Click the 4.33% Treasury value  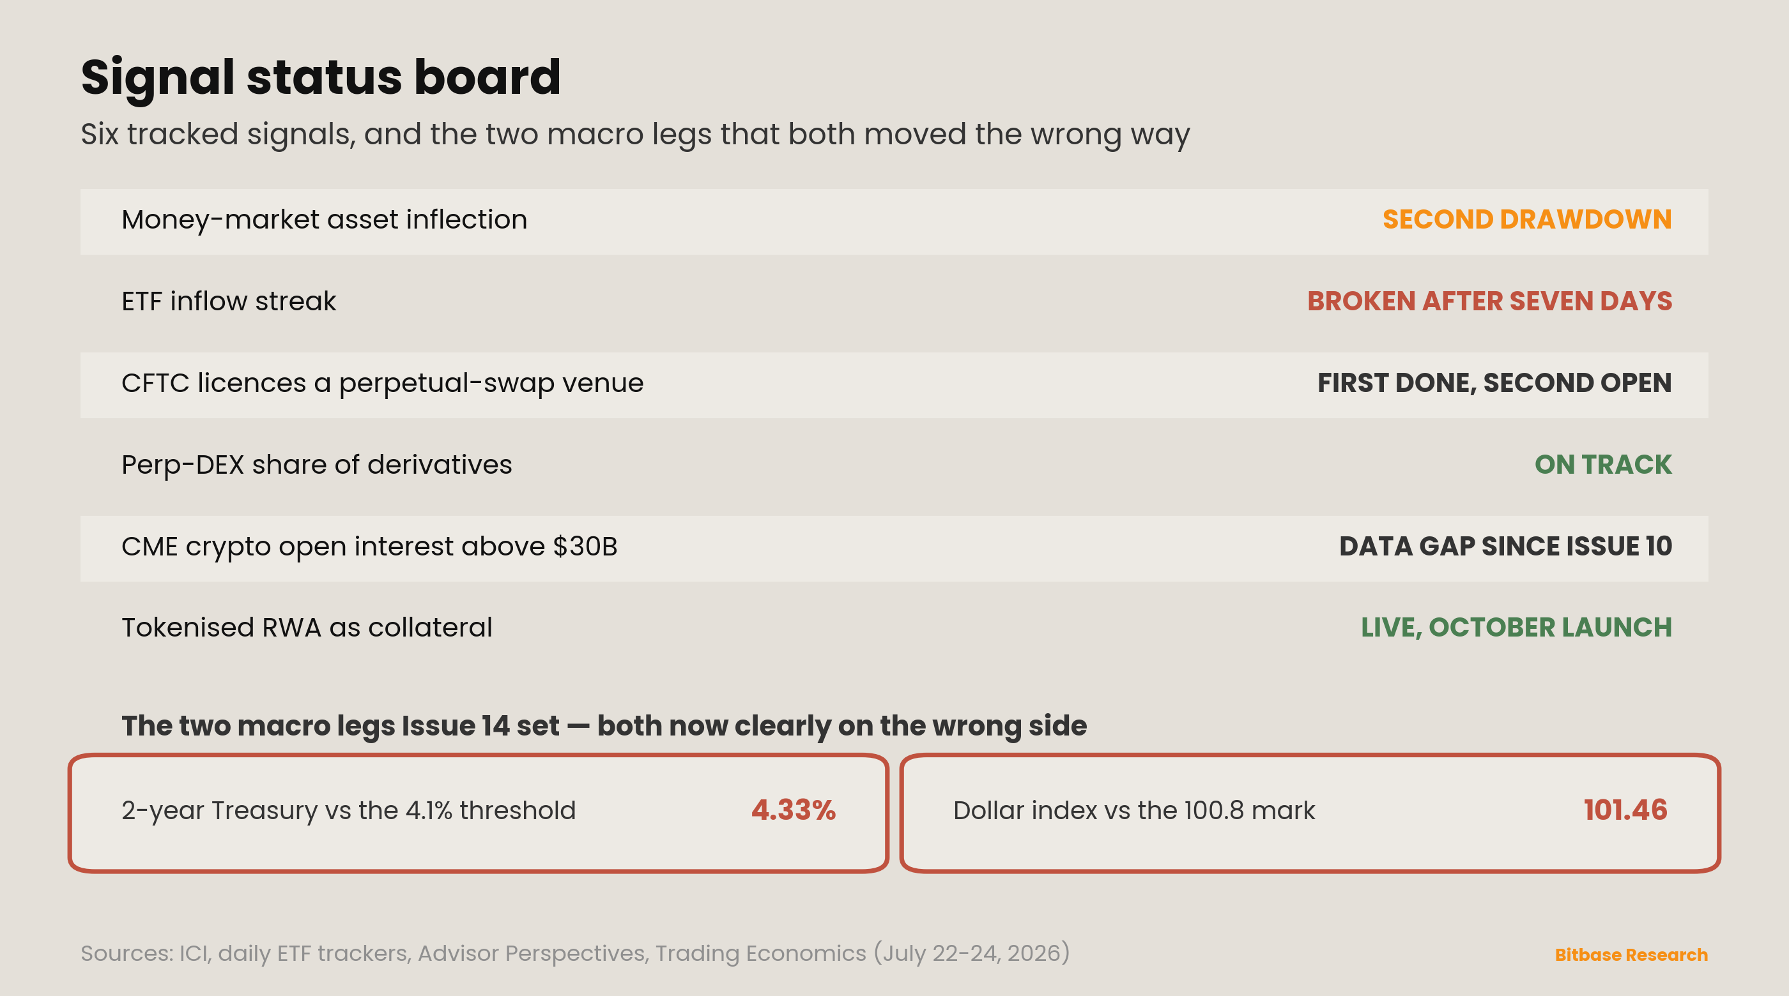pos(793,810)
